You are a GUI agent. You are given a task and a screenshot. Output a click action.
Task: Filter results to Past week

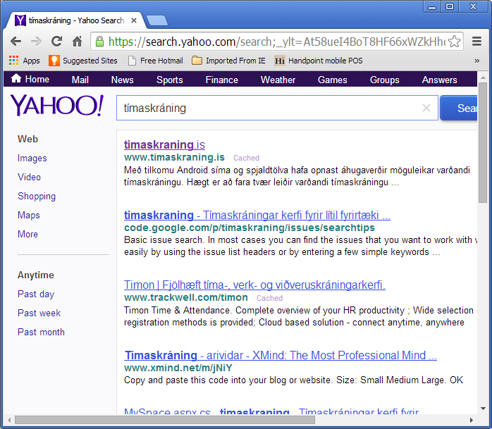pyautogui.click(x=39, y=313)
